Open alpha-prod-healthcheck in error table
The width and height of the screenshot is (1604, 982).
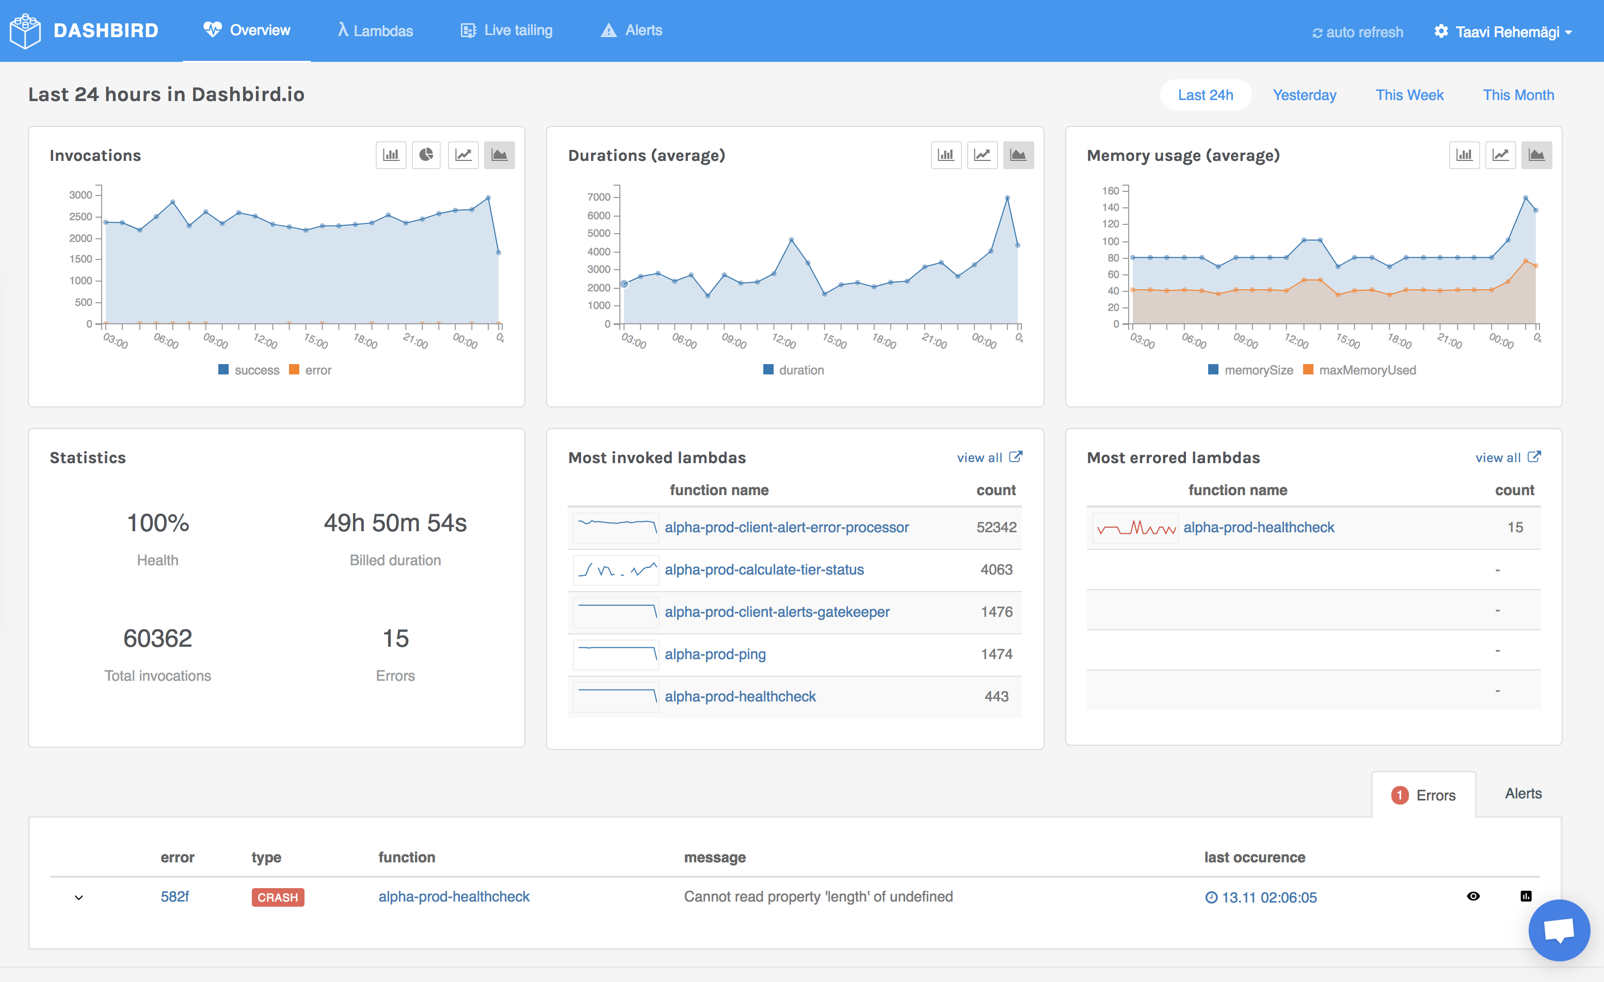pos(454,897)
